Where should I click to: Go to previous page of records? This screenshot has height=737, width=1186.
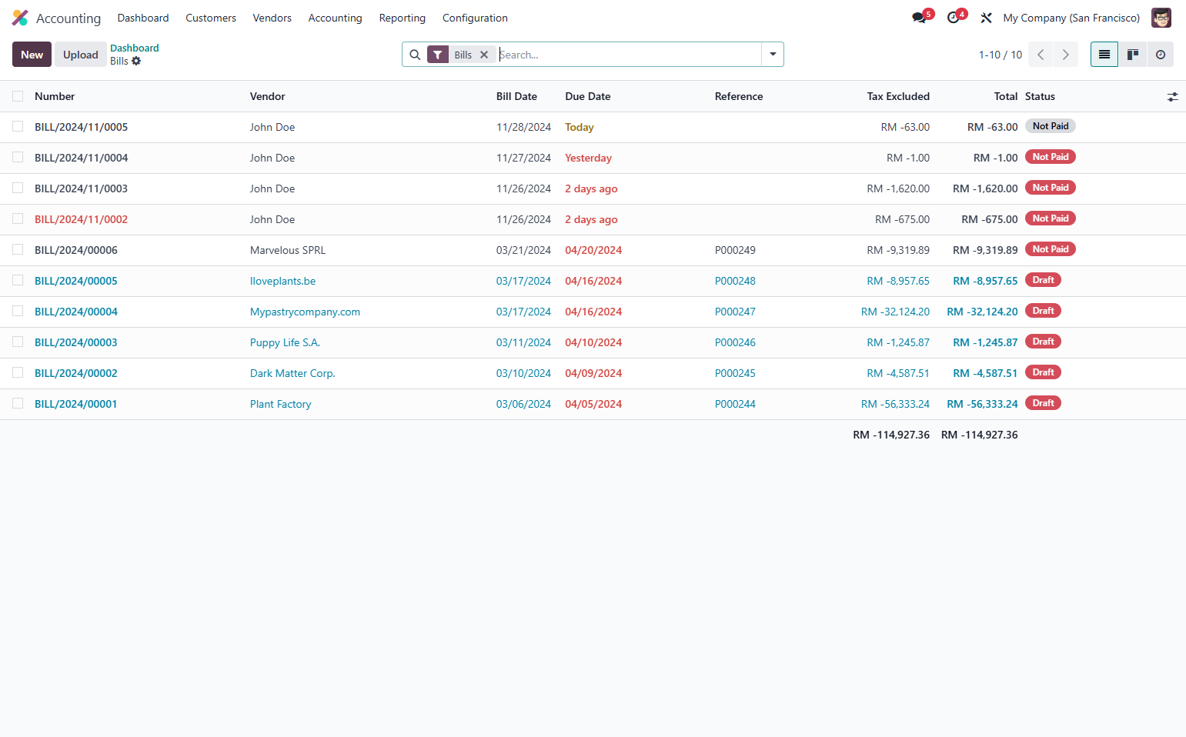pyautogui.click(x=1041, y=55)
